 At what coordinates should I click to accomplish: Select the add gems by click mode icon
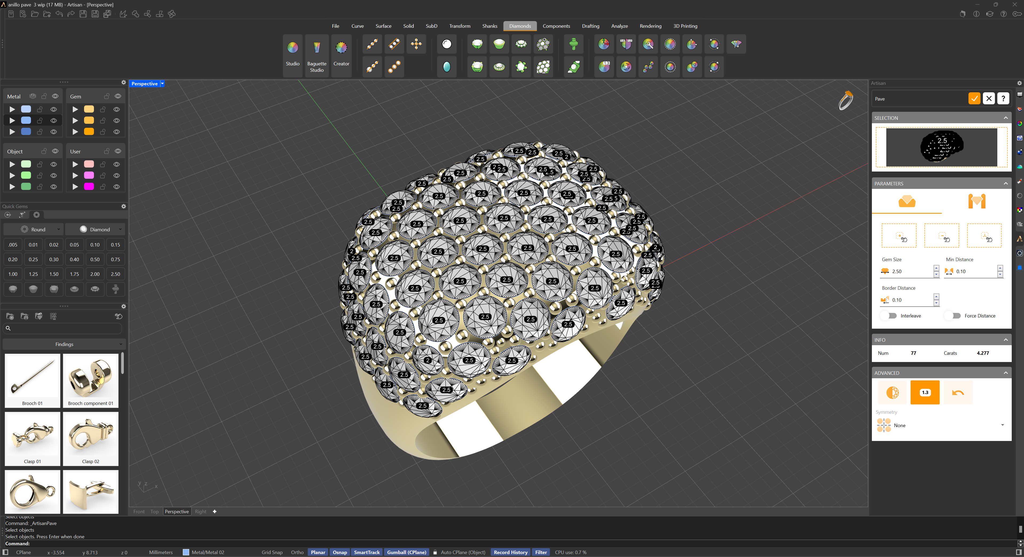899,236
